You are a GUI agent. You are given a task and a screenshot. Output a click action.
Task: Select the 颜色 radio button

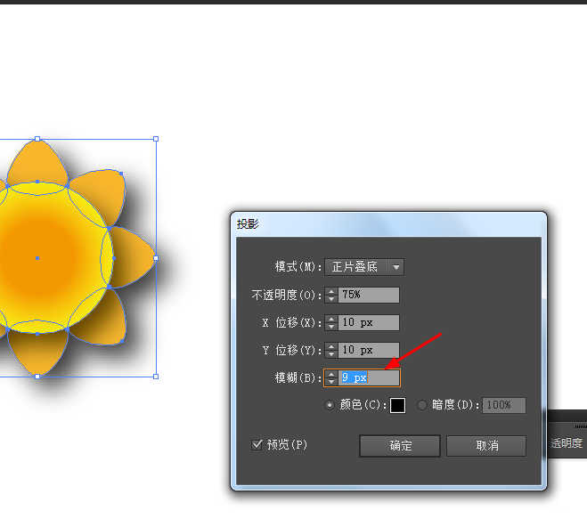click(330, 405)
